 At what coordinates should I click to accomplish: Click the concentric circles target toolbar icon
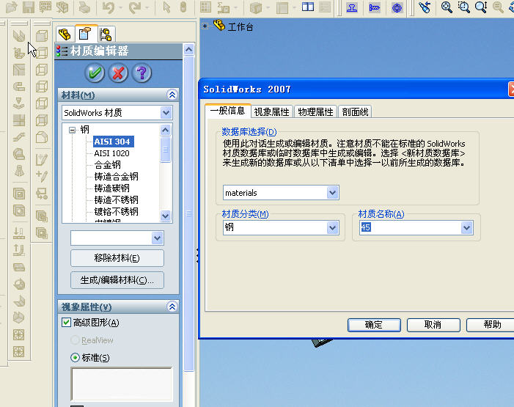397,7
